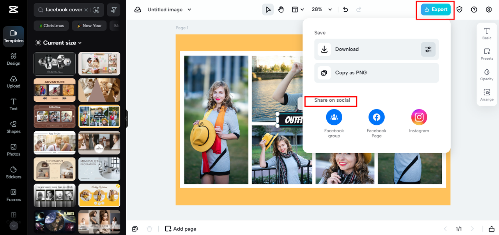Open the Photos sidebar tab
499x235 pixels.
click(x=14, y=150)
